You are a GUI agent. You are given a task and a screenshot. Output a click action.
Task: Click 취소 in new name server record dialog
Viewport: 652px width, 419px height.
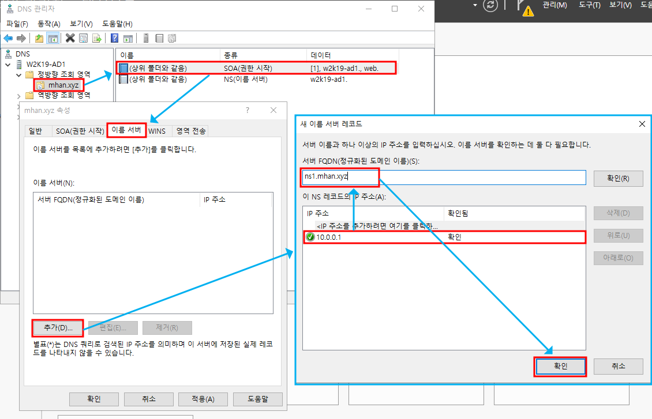click(619, 366)
